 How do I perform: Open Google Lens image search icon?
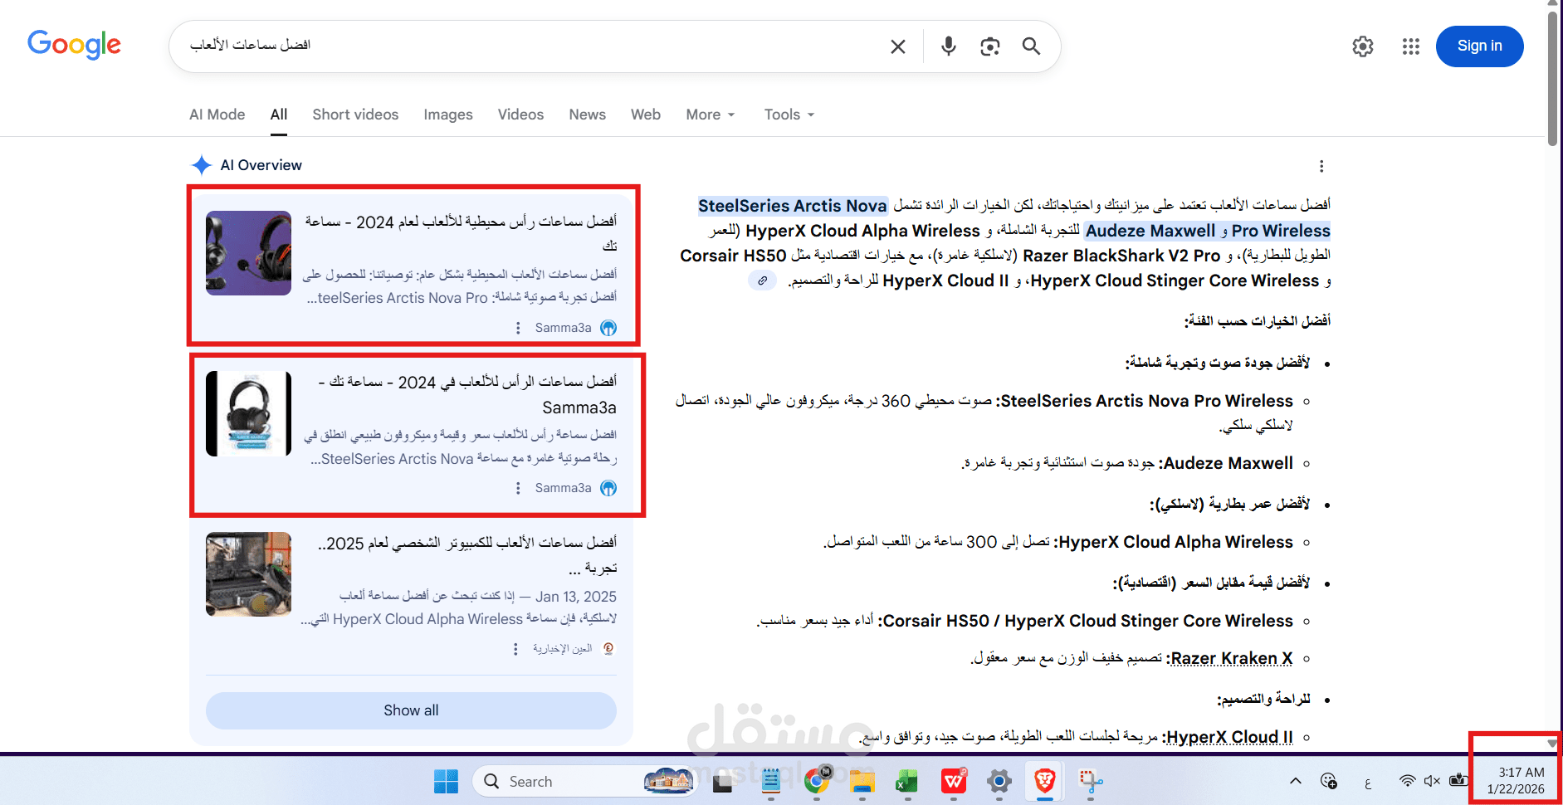(x=989, y=46)
